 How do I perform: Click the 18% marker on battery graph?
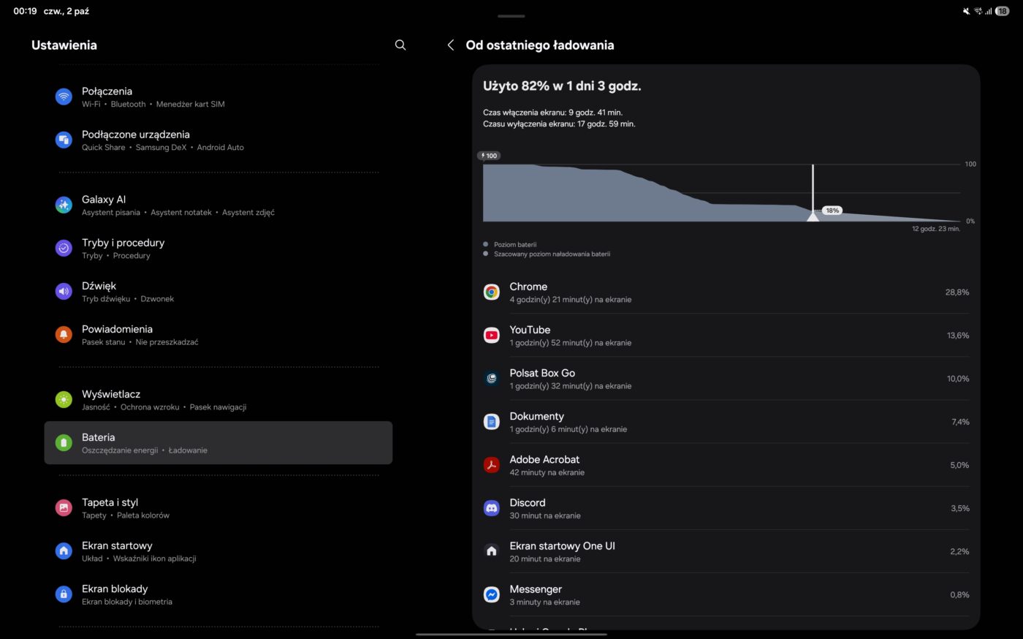[832, 211]
